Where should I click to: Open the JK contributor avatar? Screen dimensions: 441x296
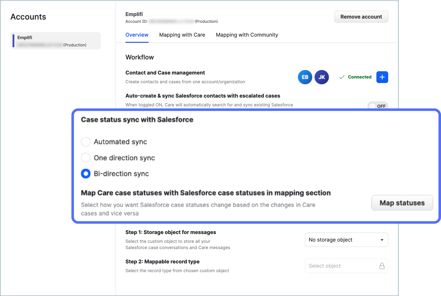pos(322,77)
